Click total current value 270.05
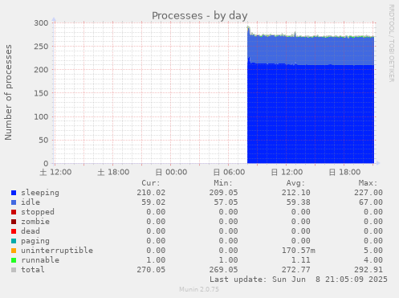The height and width of the screenshot is (298, 399). tap(151, 270)
